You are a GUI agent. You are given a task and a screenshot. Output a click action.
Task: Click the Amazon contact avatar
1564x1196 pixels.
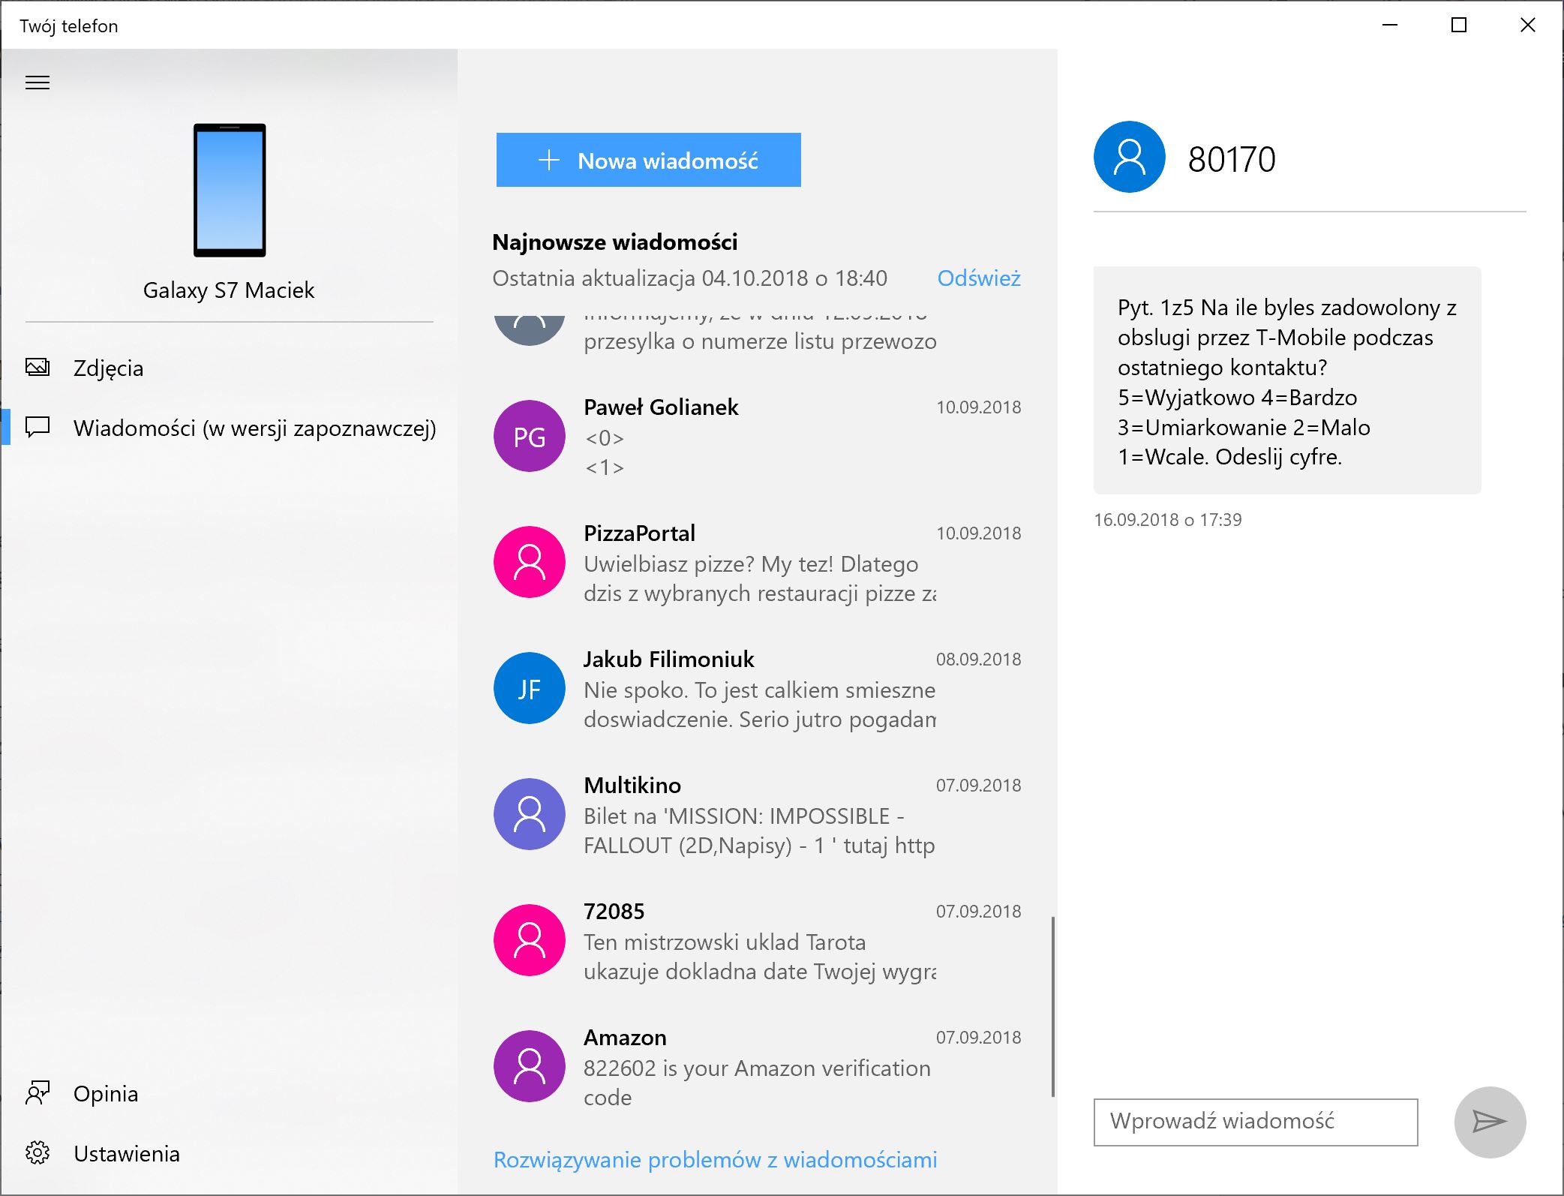530,1066
